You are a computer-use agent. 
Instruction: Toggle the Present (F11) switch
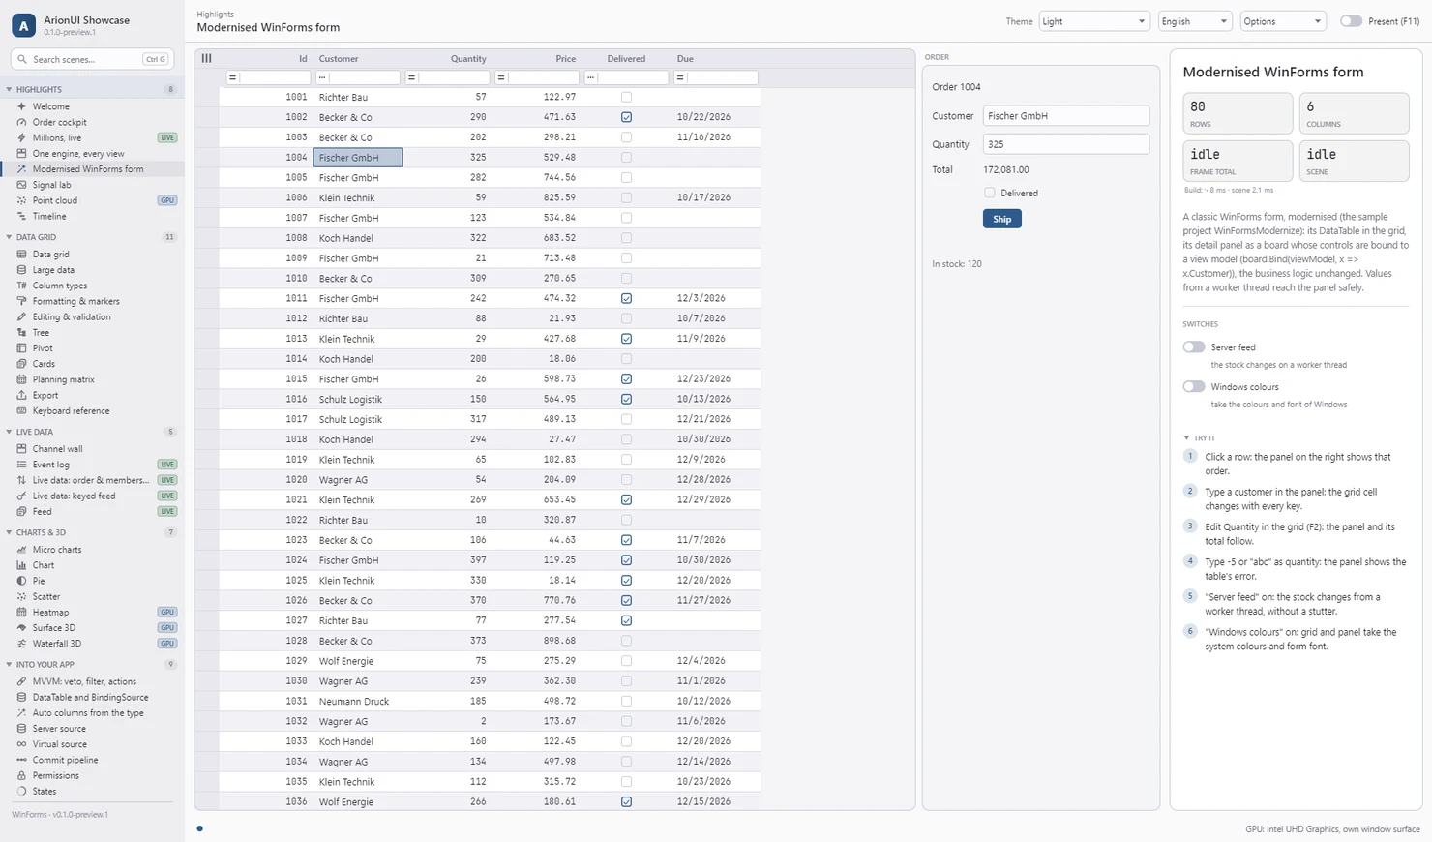pyautogui.click(x=1351, y=21)
